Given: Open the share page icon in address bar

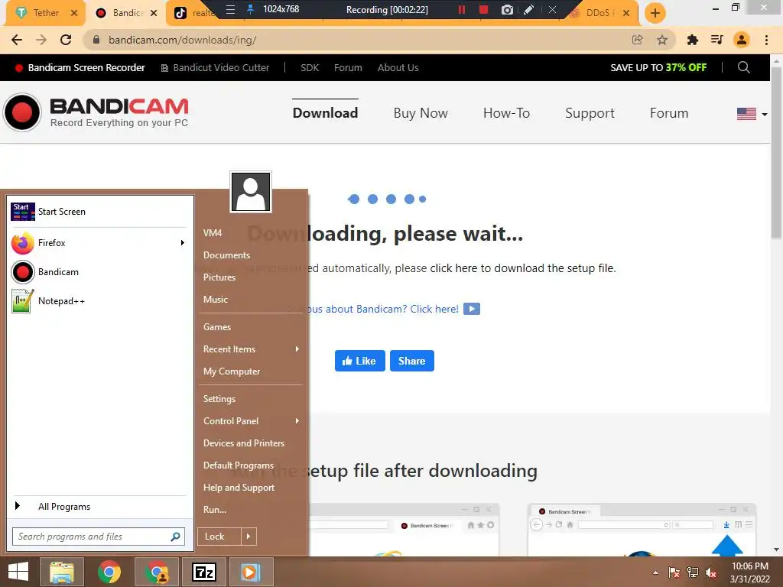Looking at the screenshot, I should coord(637,40).
